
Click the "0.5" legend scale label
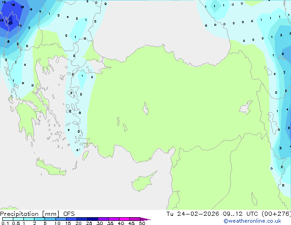(x=16, y=223)
